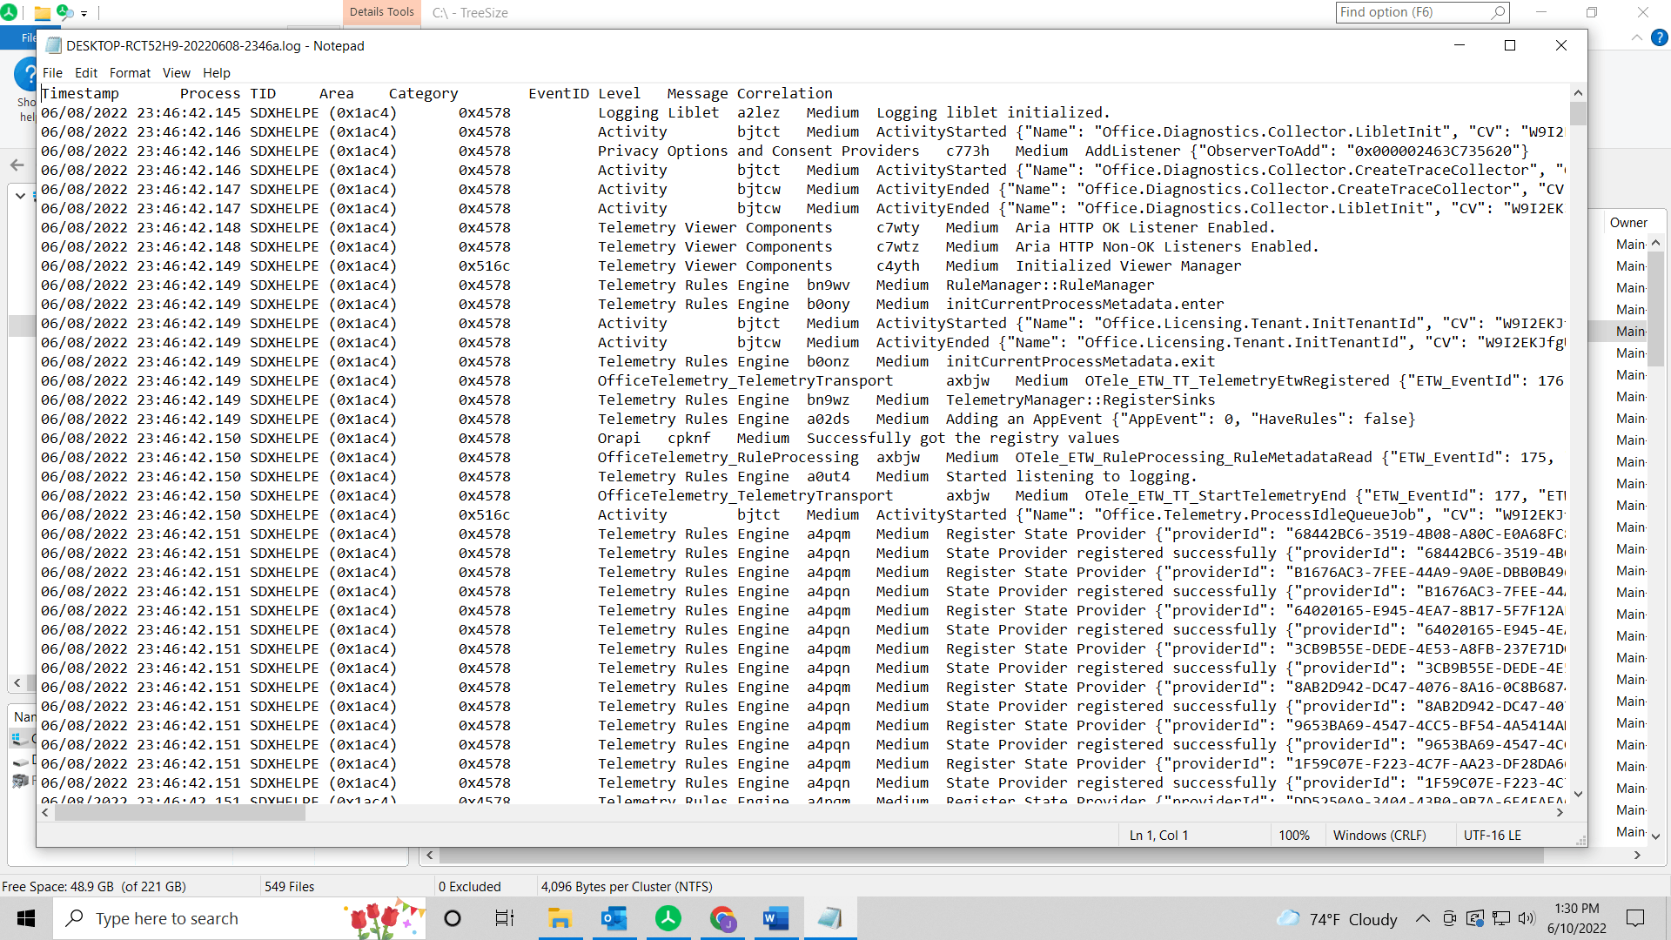This screenshot has width=1671, height=940.
Task: Click the TreeSize folder quick access icon
Action: tap(41, 13)
